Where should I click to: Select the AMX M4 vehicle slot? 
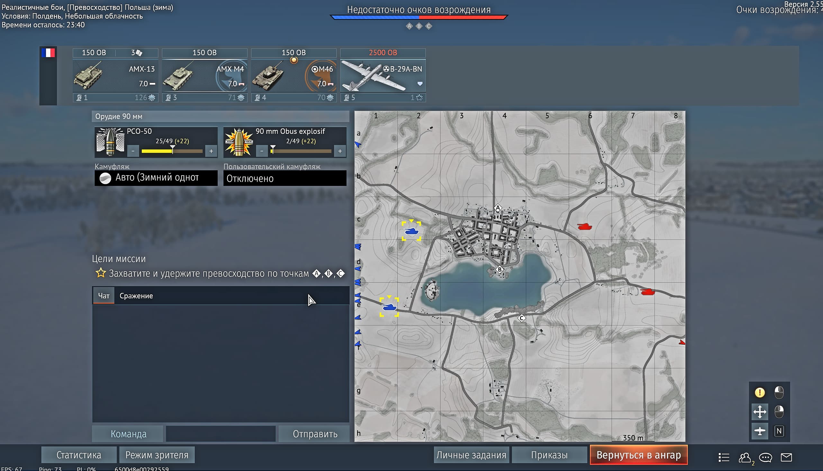pos(204,76)
